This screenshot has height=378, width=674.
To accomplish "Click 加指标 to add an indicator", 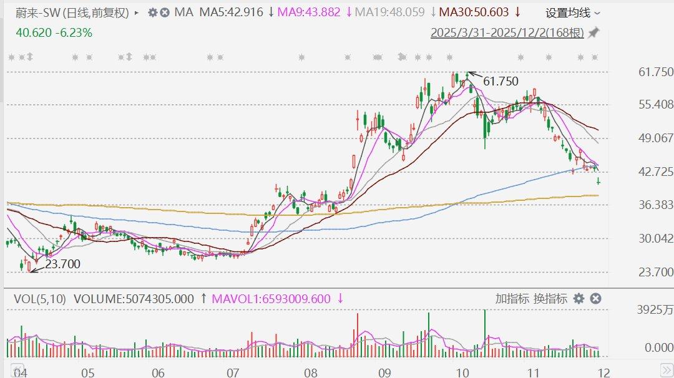I will (x=512, y=299).
